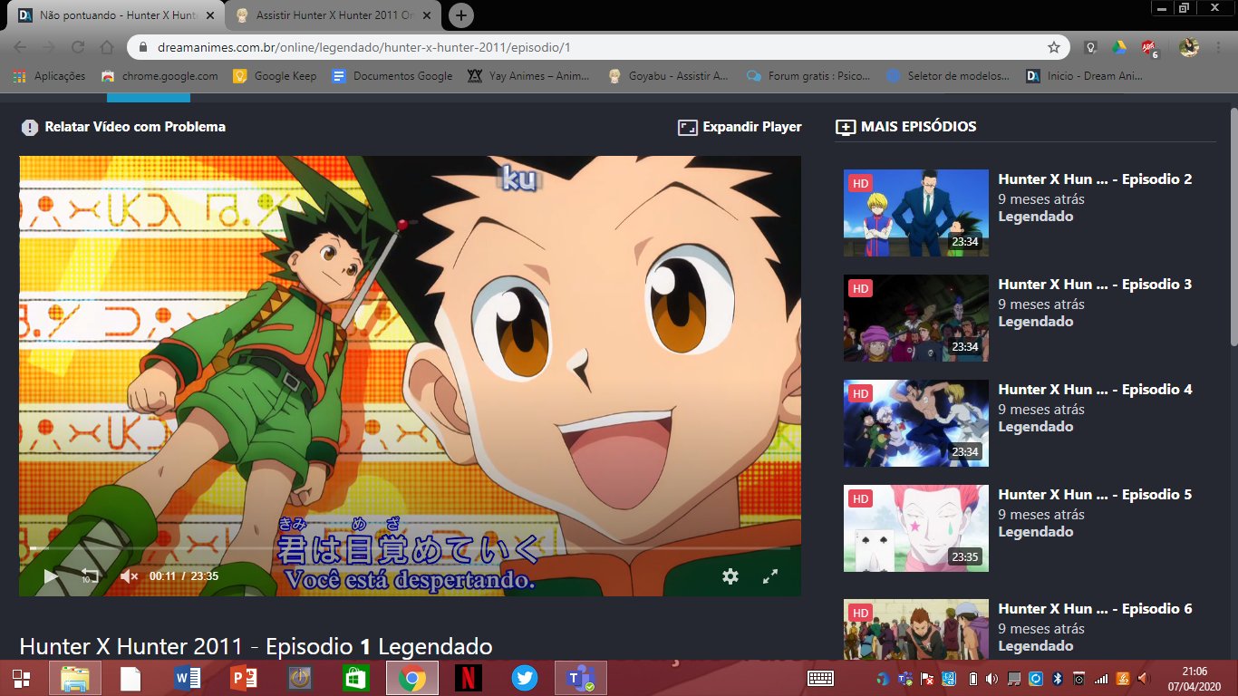This screenshot has height=696, width=1238.
Task: Open touch keyboard from the taskbar
Action: [821, 678]
